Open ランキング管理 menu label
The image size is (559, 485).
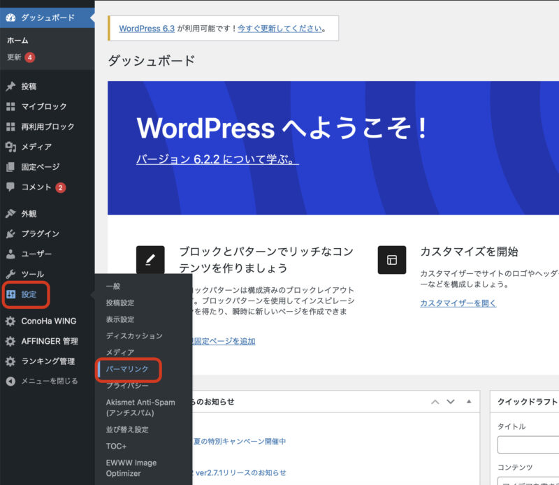48,361
